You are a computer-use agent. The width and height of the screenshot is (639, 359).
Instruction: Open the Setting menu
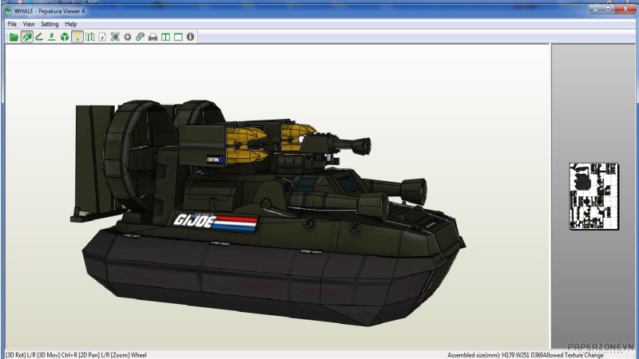coord(50,24)
